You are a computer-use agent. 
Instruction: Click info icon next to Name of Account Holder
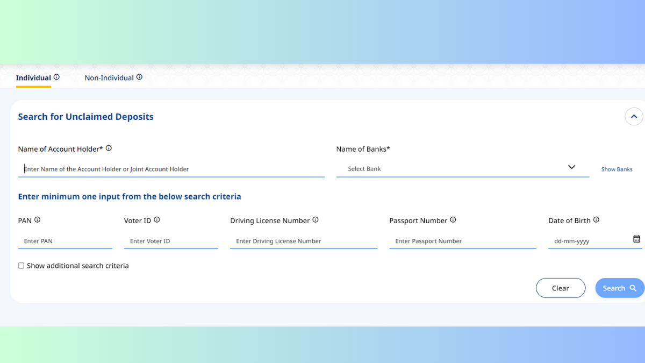pos(109,148)
